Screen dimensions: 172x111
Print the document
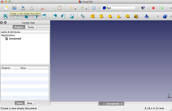pyautogui.click(x=32, y=8)
